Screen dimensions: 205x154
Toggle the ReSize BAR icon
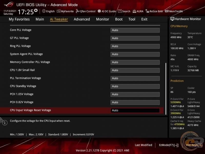point(147,11)
